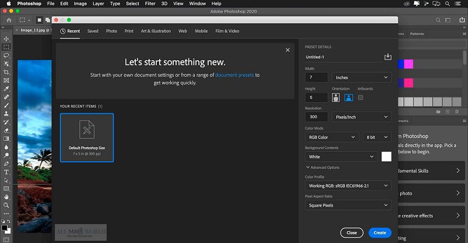The width and height of the screenshot is (468, 243).
Task: Select the Crop tool
Action: (x=6, y=72)
